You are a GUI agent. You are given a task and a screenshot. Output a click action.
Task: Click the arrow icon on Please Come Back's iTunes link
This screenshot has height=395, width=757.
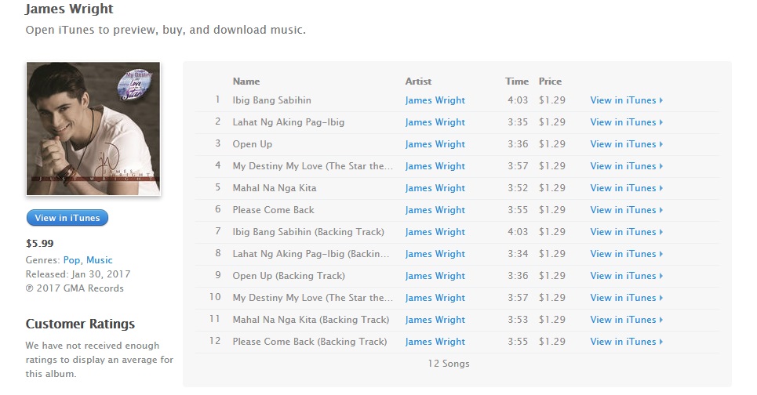click(661, 210)
